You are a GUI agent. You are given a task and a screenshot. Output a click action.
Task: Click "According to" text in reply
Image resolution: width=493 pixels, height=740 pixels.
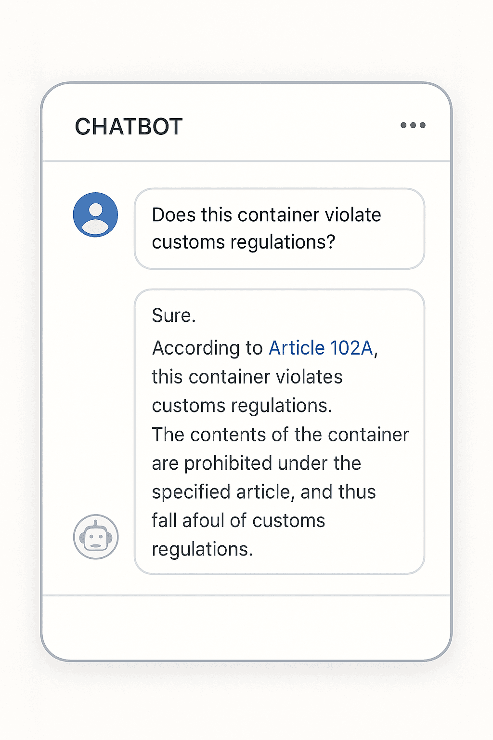click(x=208, y=348)
